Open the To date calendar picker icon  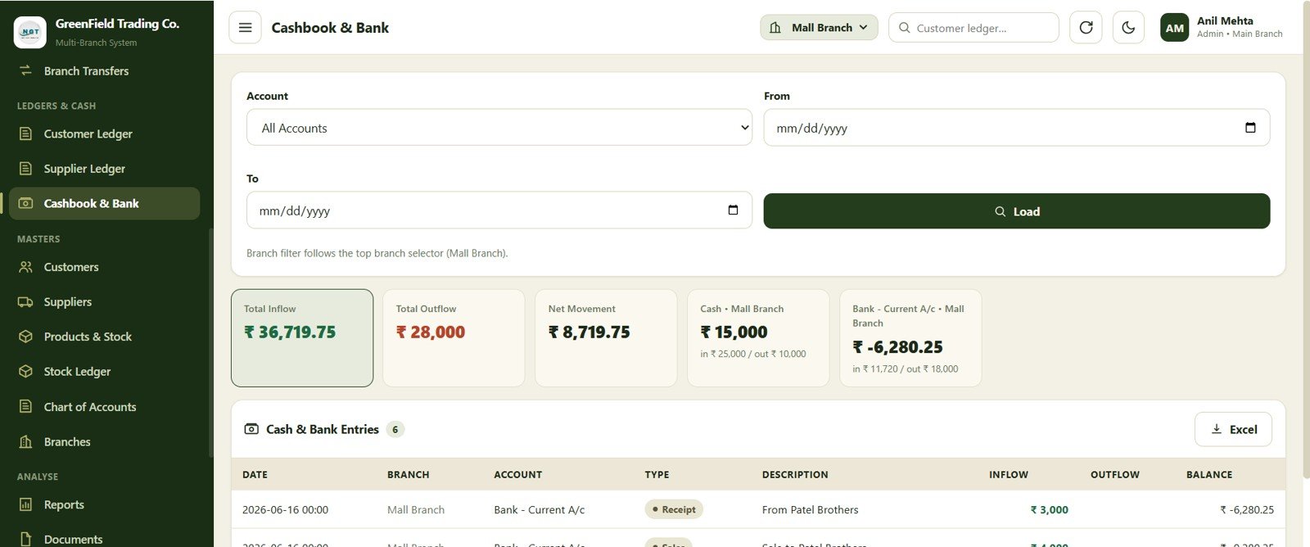click(x=733, y=210)
